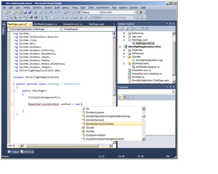The width and height of the screenshot is (218, 174).
Task: Open the Output window button
Action: tap(13, 152)
